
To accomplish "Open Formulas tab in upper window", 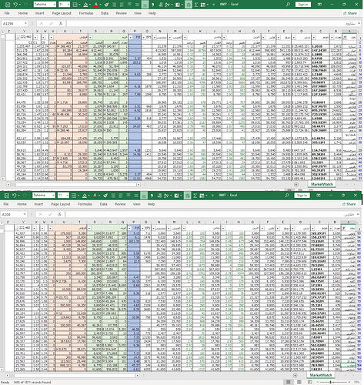I will click(86, 13).
